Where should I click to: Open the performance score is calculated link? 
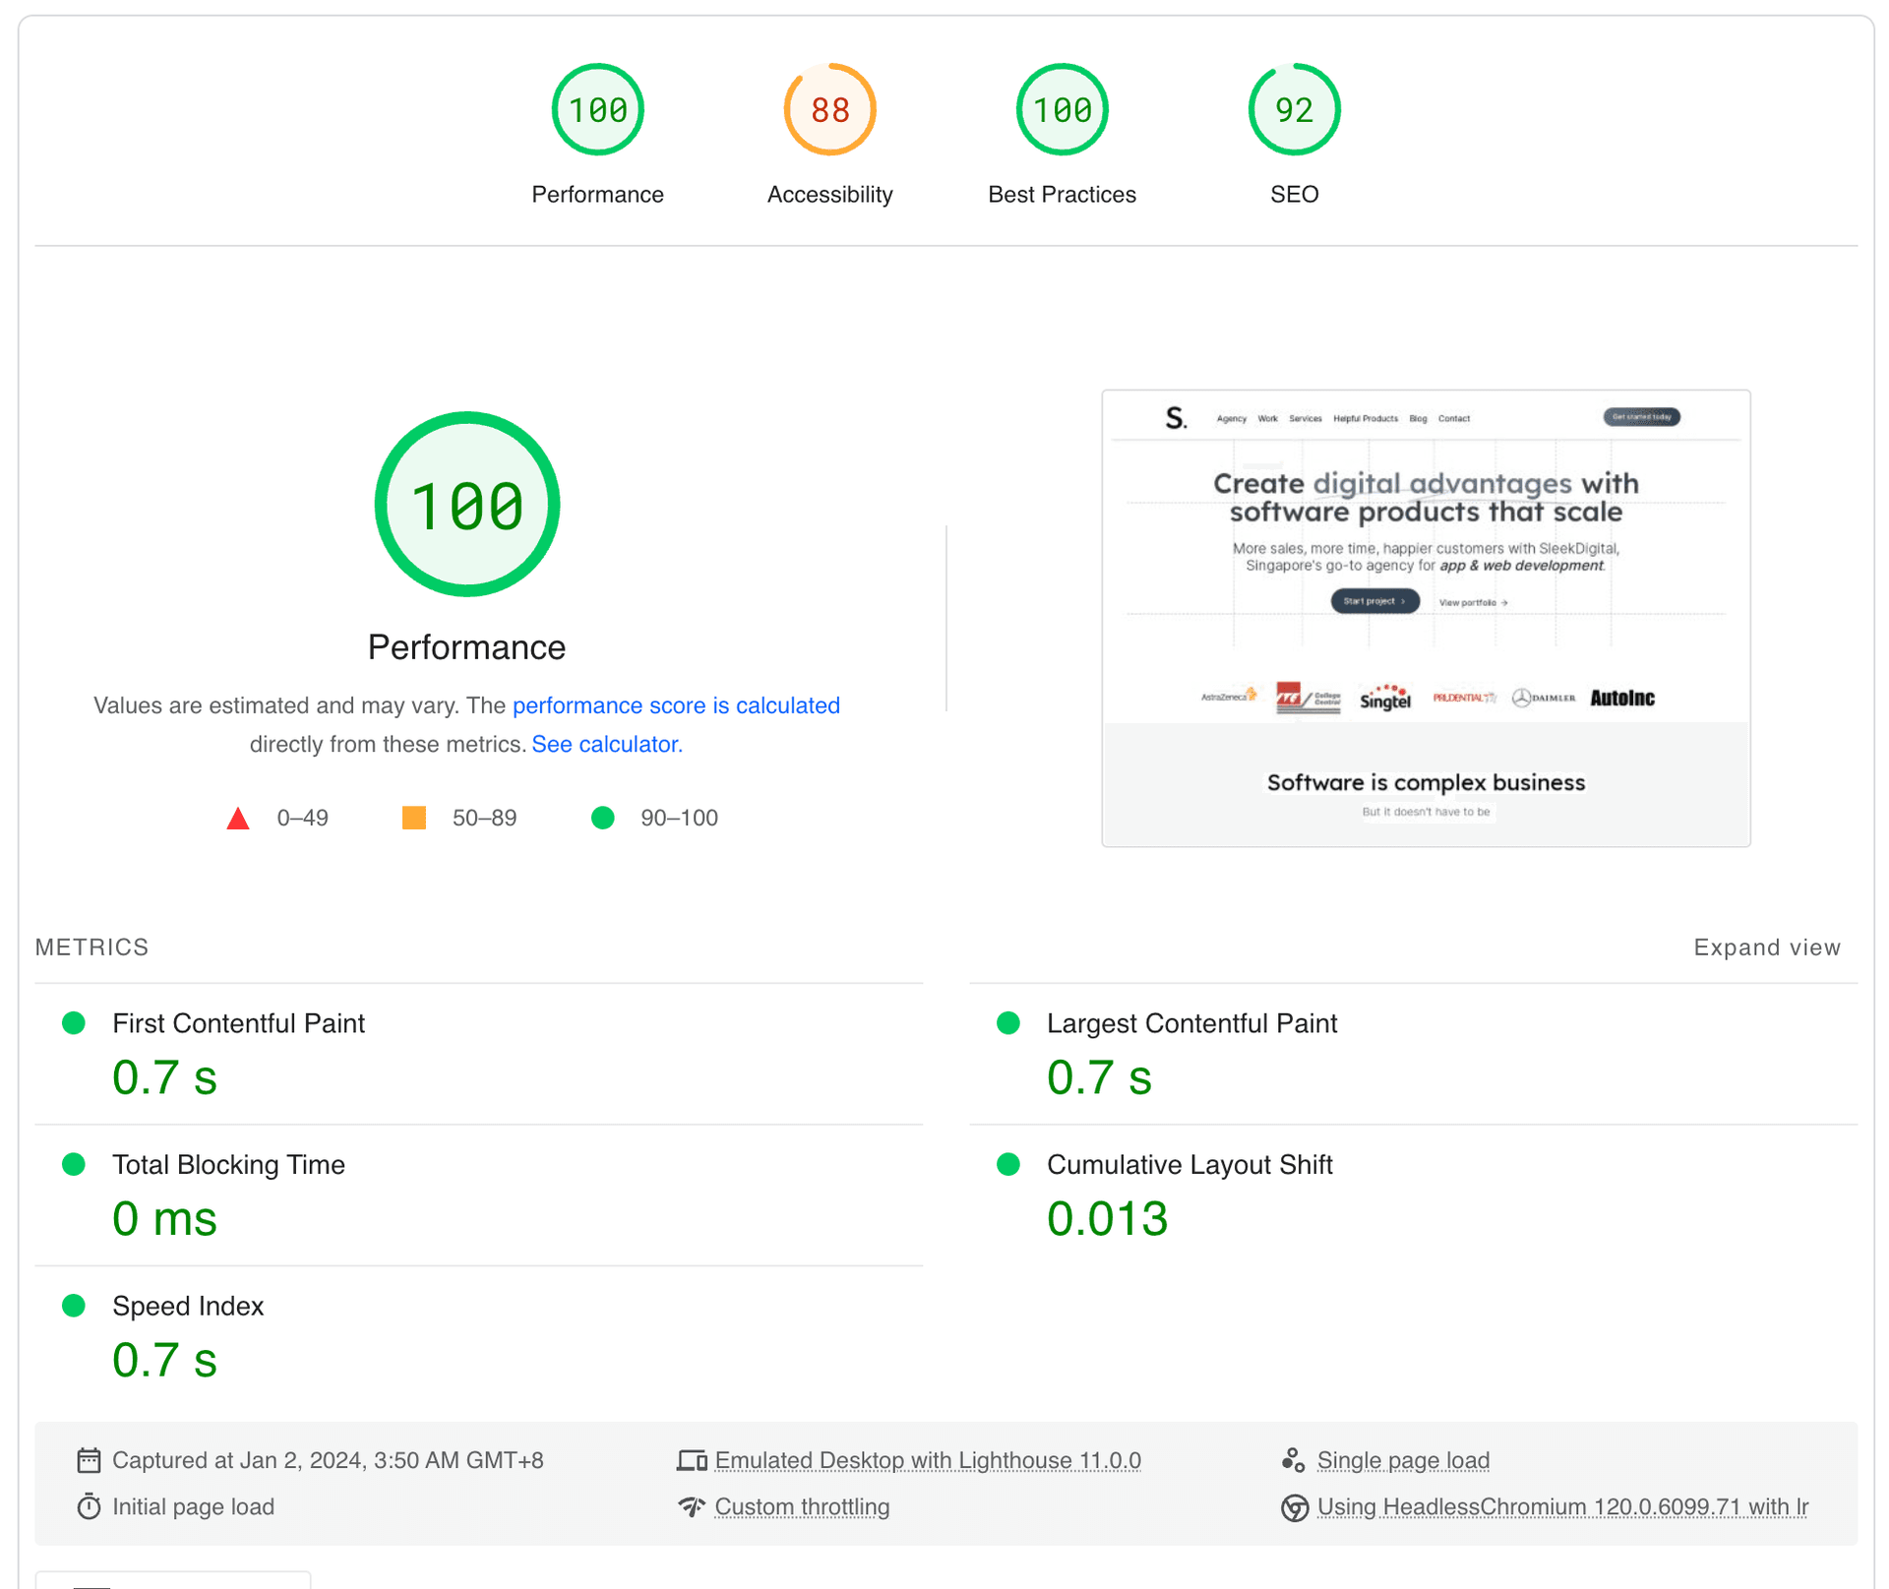(676, 705)
